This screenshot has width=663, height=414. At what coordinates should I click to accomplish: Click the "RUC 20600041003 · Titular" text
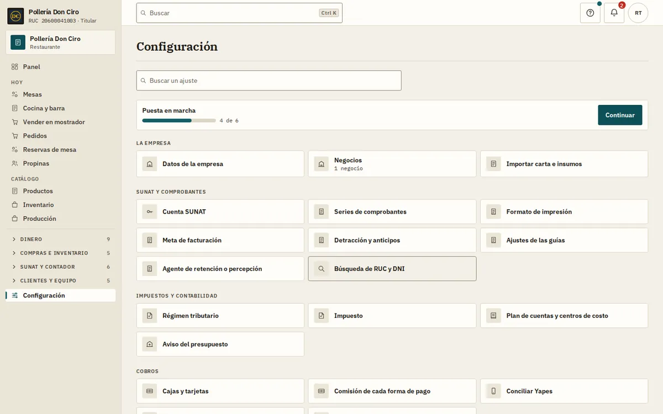point(62,21)
